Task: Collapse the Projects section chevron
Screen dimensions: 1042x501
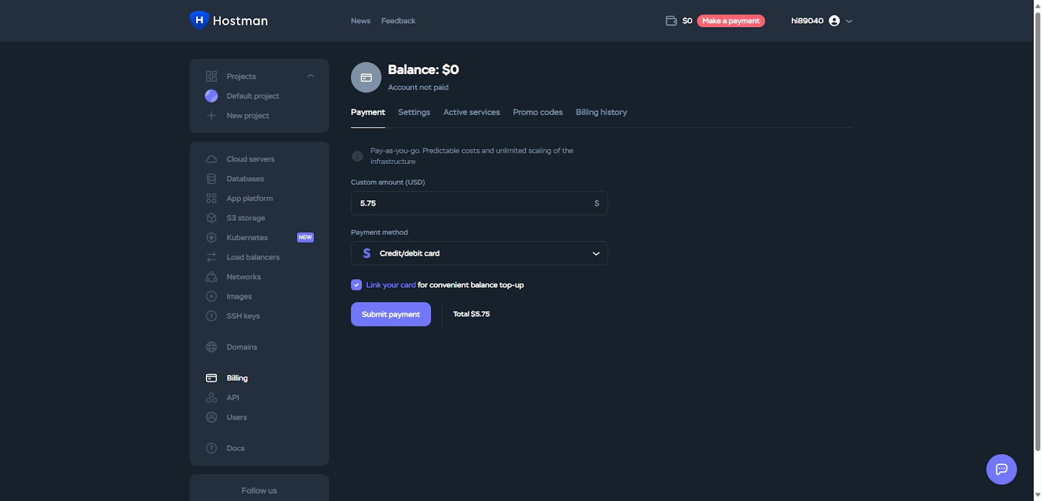Action: click(311, 76)
